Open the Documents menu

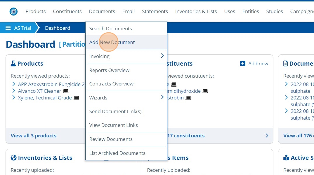[102, 11]
